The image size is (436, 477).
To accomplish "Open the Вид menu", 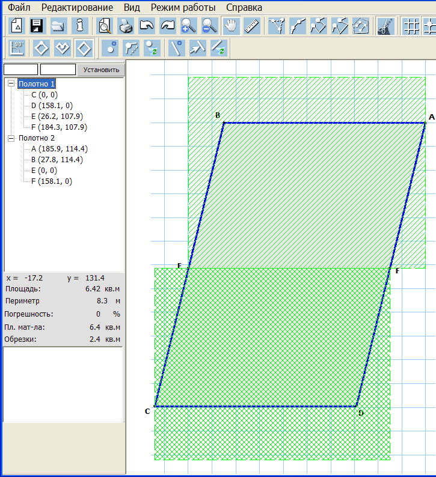I will (132, 7).
